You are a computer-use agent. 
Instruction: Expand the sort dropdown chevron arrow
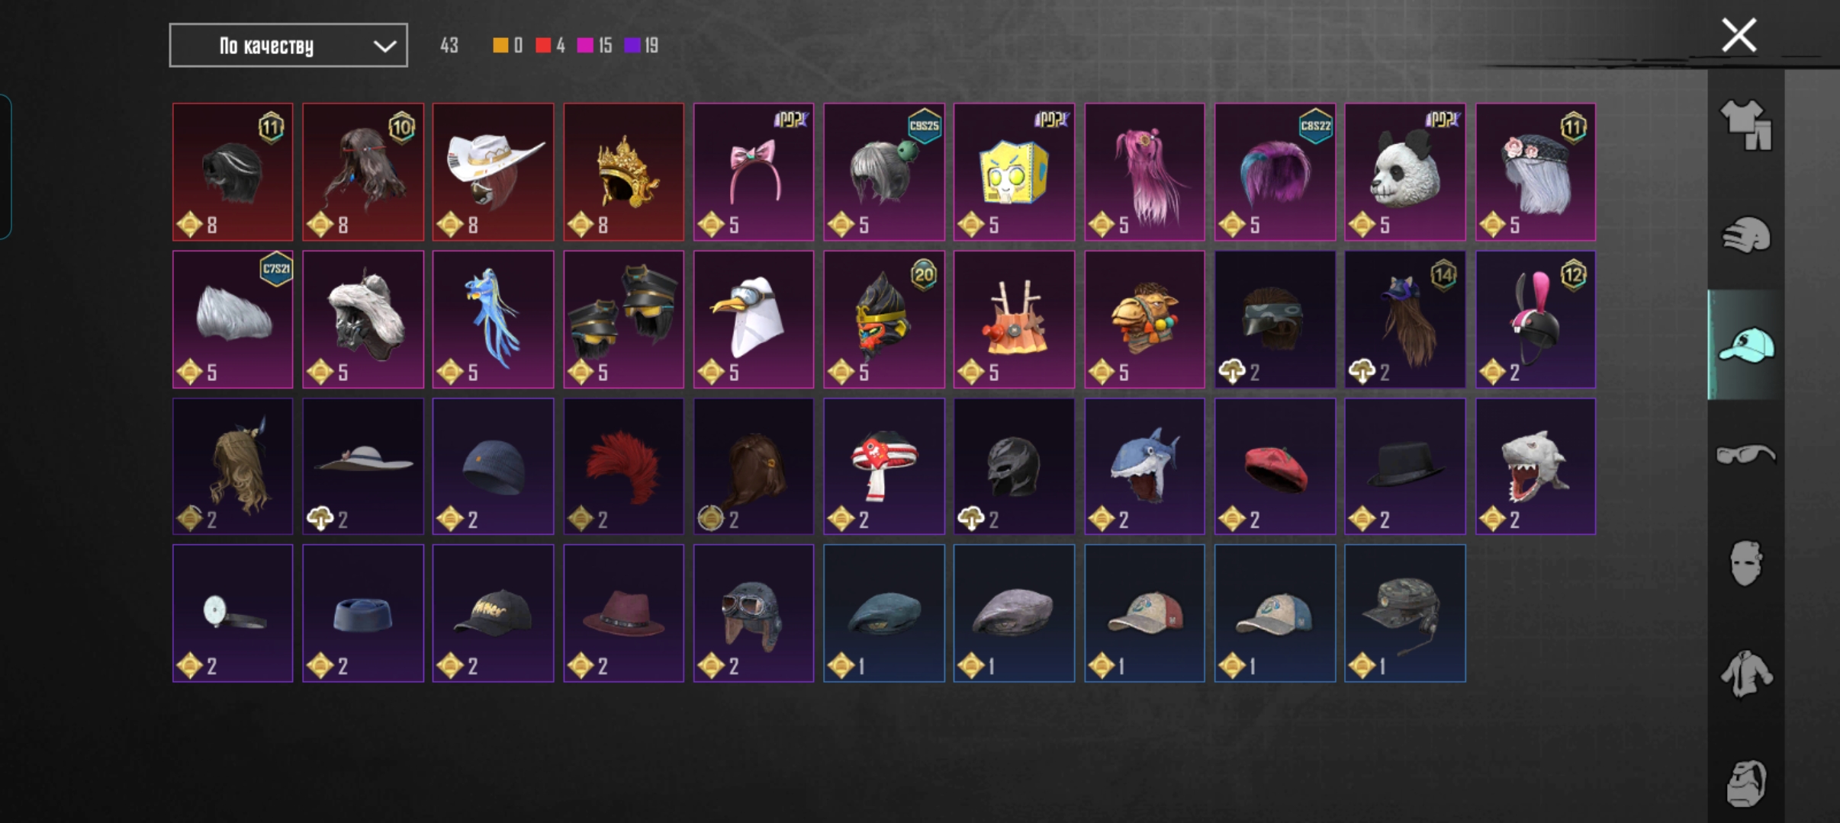tap(384, 46)
